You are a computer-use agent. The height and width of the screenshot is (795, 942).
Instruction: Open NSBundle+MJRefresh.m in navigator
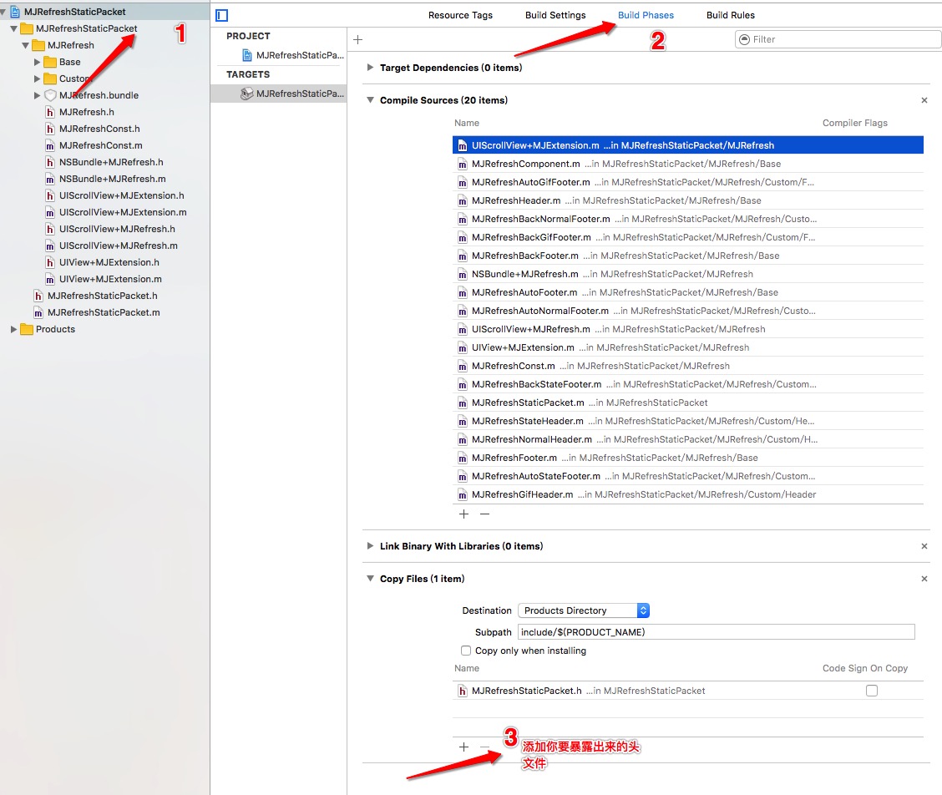click(x=113, y=179)
